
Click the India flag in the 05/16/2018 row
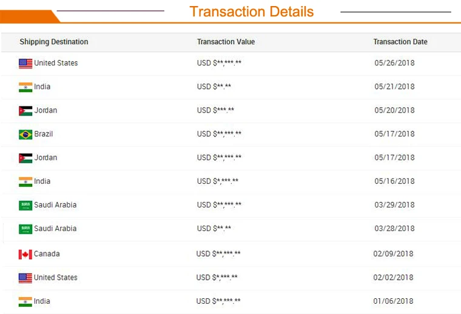(25, 182)
